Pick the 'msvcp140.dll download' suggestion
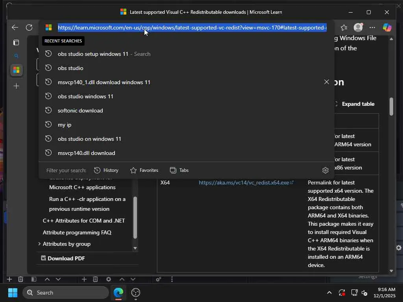403x302 pixels. (x=186, y=153)
